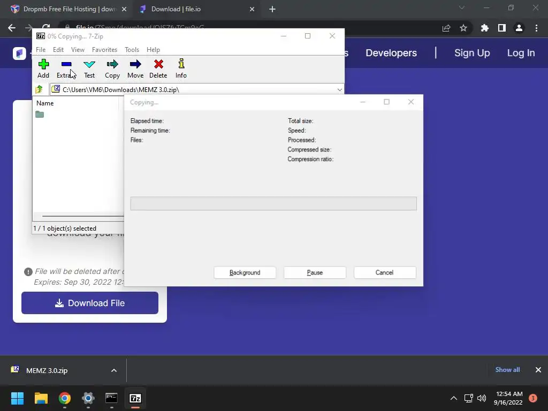This screenshot has height=411, width=548.
Task: Show hidden system tray icons
Action: point(454,398)
